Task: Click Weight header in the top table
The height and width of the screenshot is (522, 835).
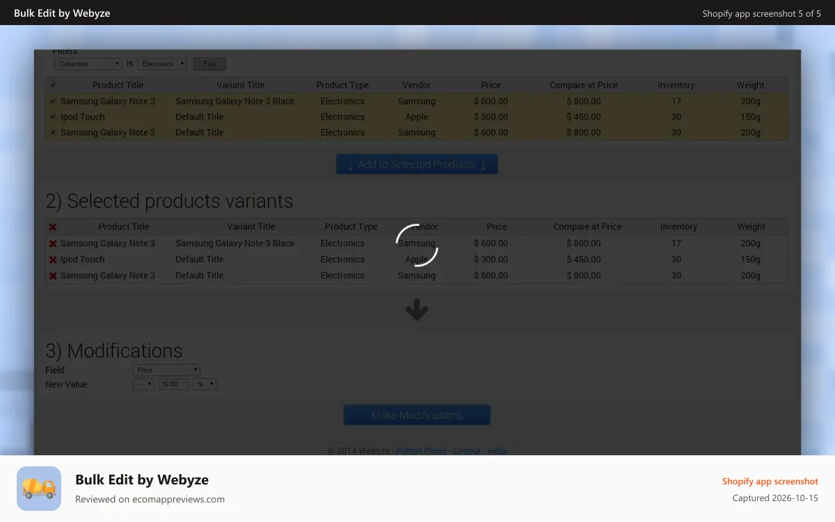Action: click(751, 85)
